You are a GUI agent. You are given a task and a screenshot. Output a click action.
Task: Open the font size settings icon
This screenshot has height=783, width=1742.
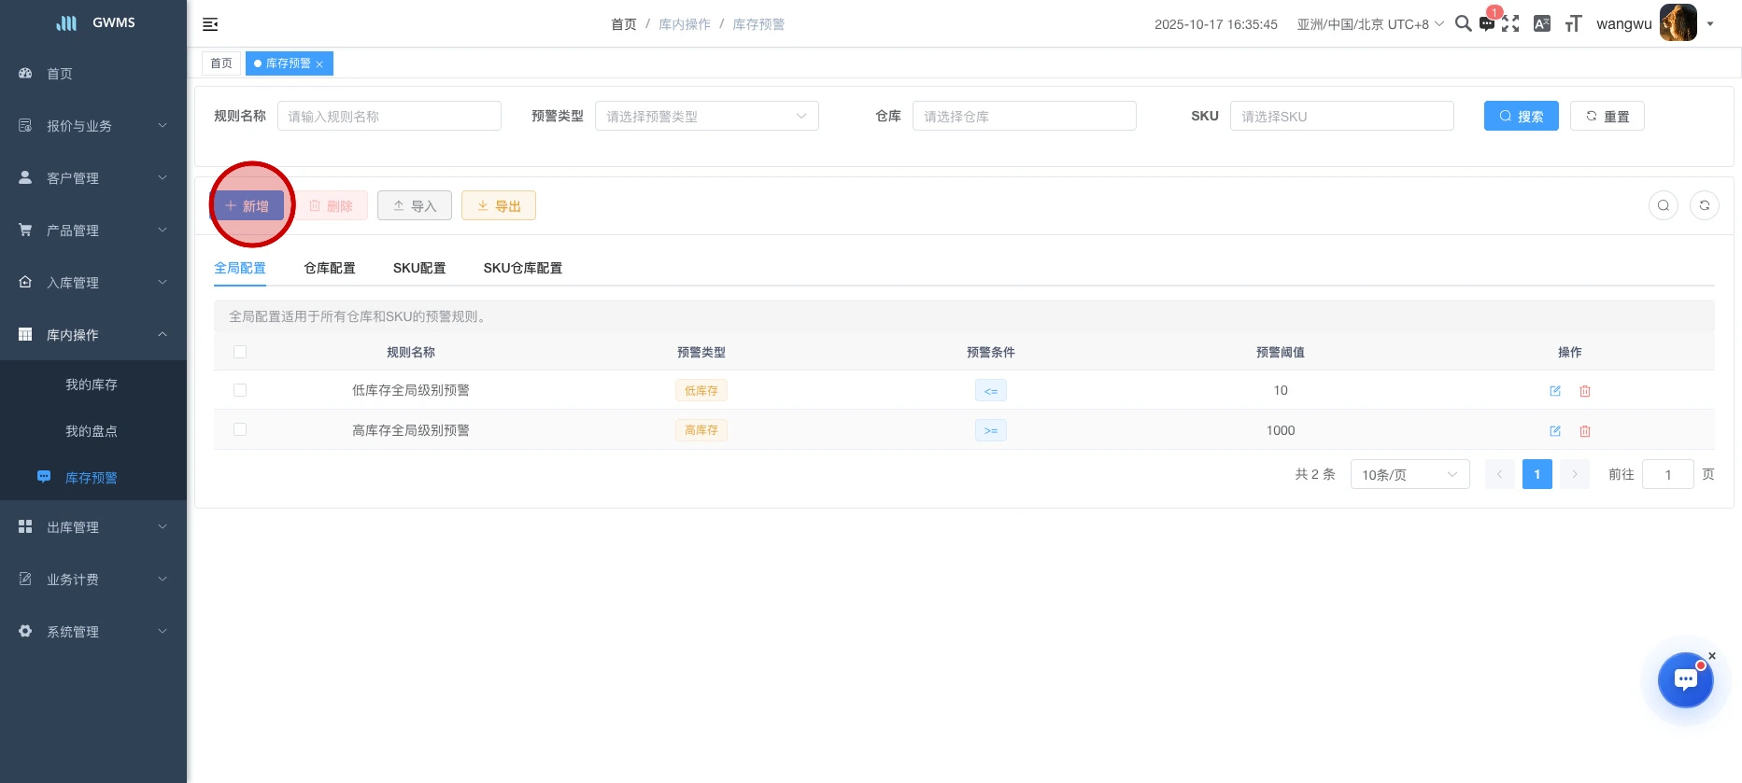click(x=1573, y=23)
